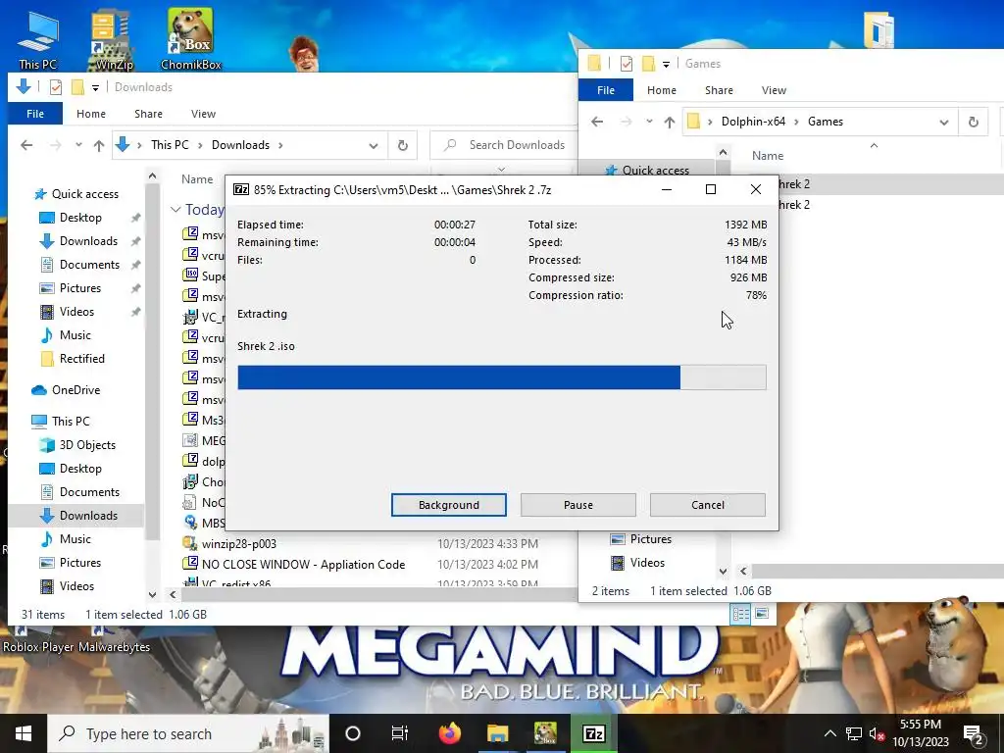Select winzip28-p003 file
The width and height of the screenshot is (1004, 753).
pos(239,543)
